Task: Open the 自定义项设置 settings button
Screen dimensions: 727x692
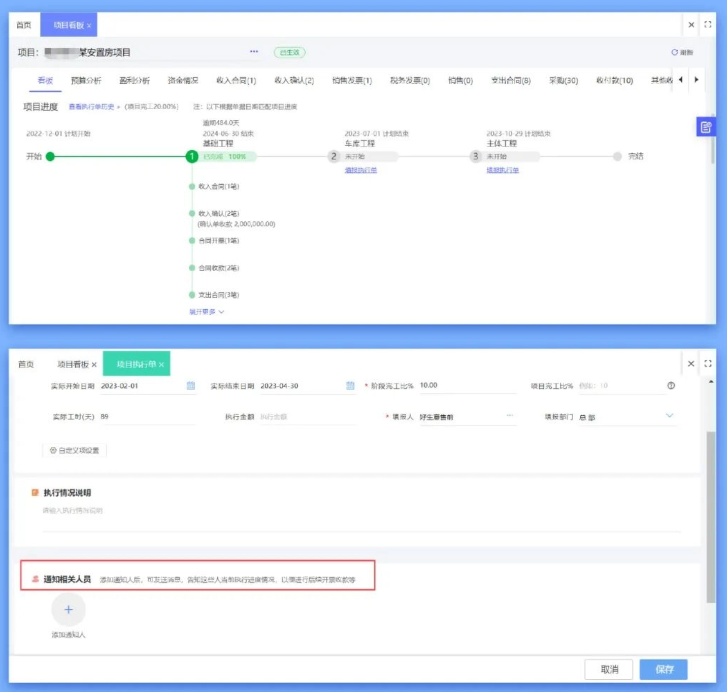Action: pos(75,450)
